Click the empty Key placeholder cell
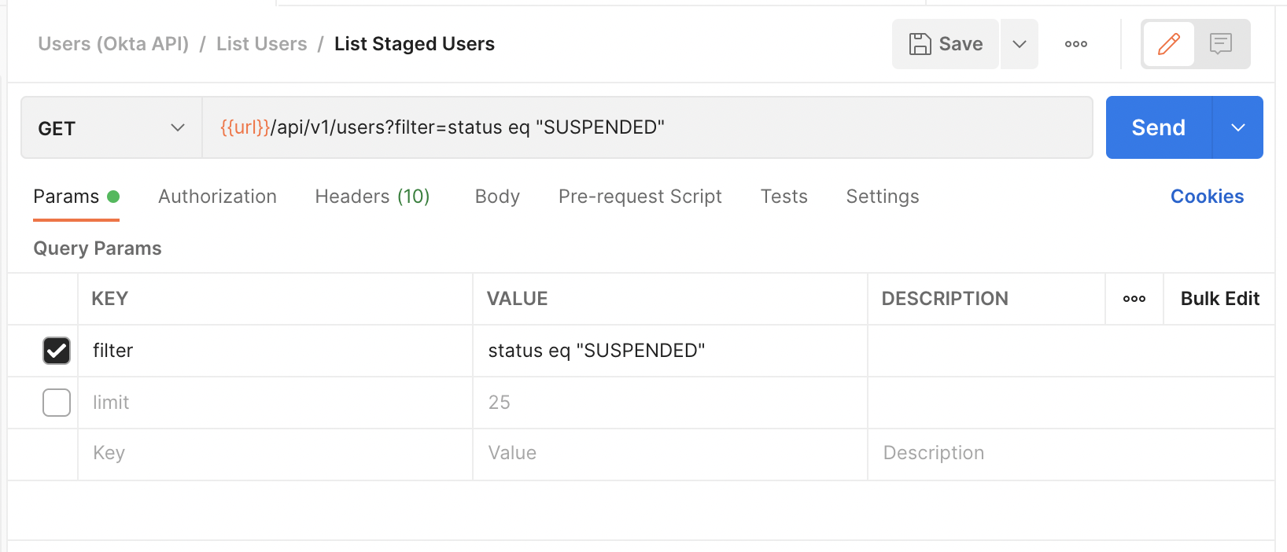Screen dimensions: 1287x552 pos(274,454)
